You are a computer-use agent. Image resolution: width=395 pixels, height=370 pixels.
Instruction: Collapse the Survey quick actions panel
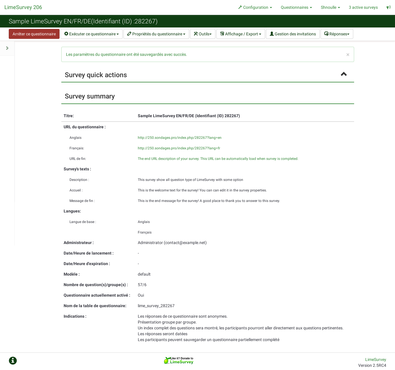tap(344, 74)
